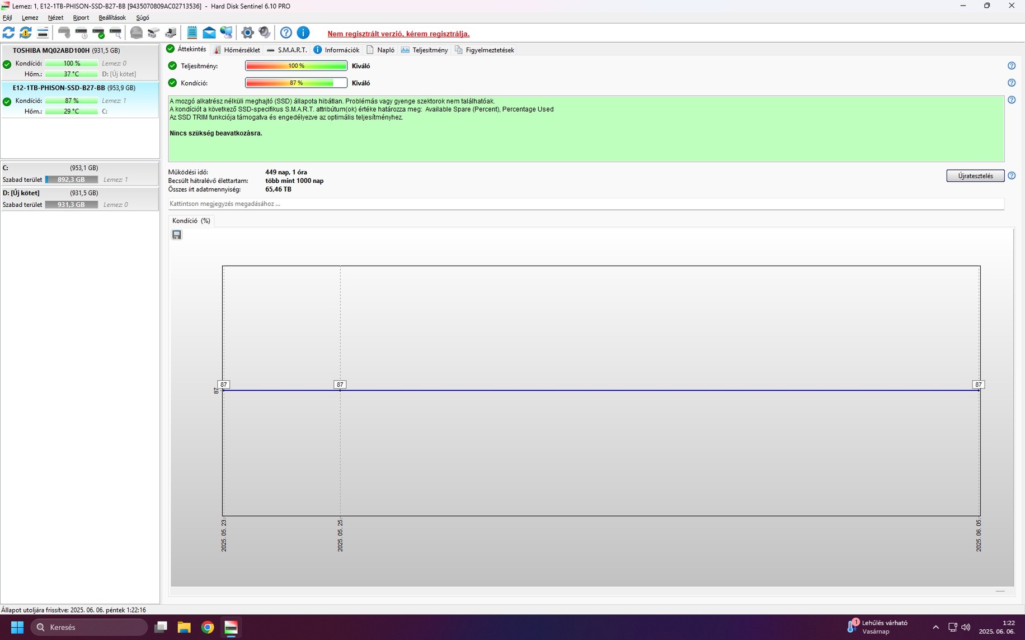Screen dimensions: 1025x640
Task: Open the Súgó menu
Action: [143, 18]
